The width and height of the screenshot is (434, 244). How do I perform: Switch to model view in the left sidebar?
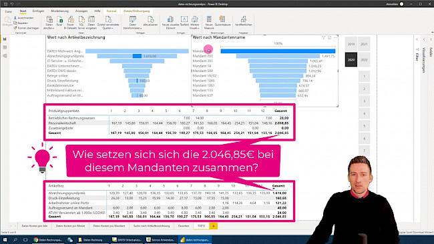coord(5,56)
